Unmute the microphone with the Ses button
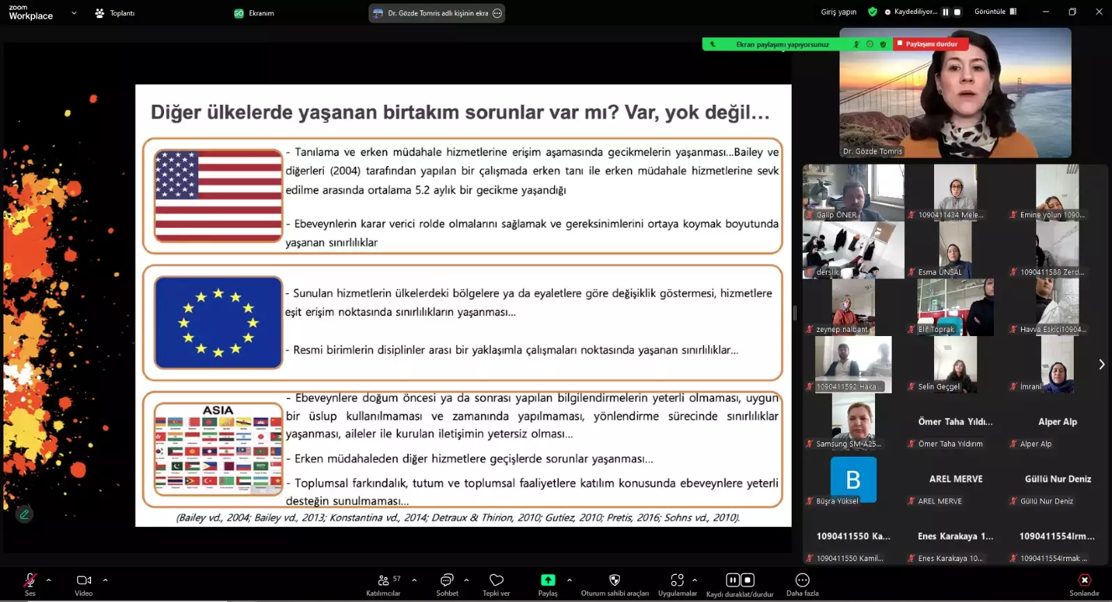Viewport: 1112px width, 602px height. [30, 584]
